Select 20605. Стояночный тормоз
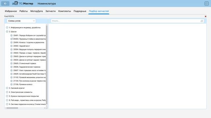This screenshot has width=211, height=118. pos(25,63)
